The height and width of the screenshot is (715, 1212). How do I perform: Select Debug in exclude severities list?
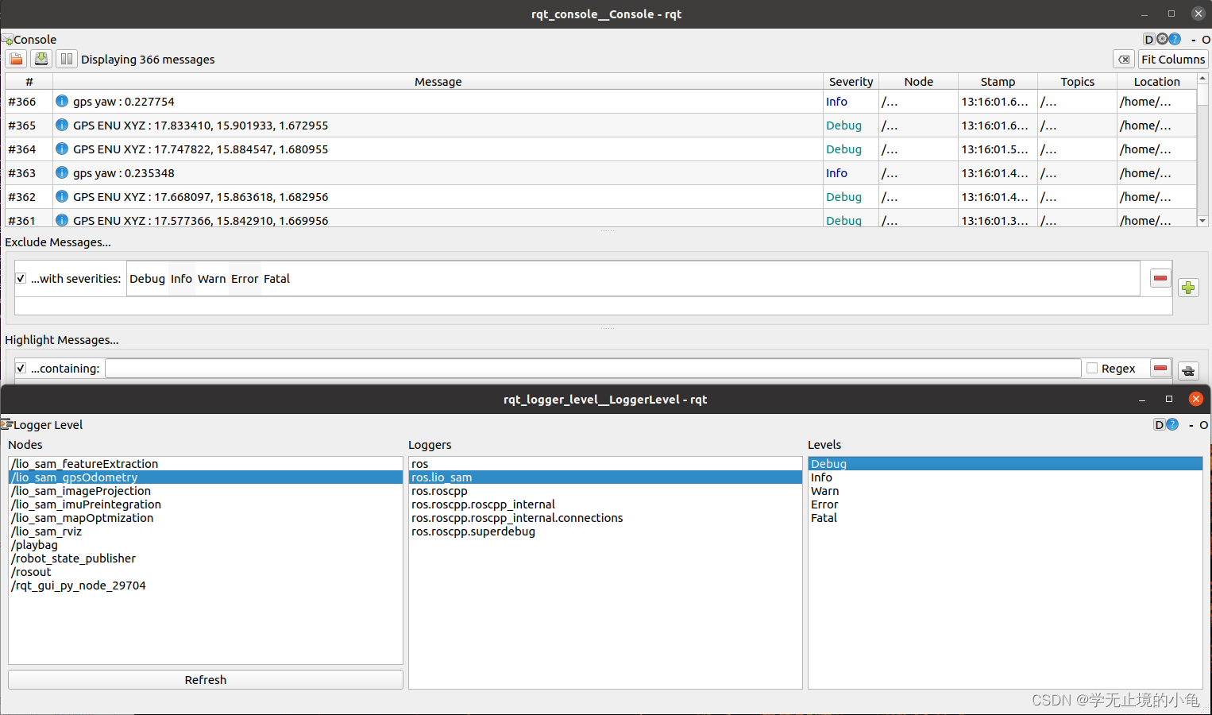(147, 279)
